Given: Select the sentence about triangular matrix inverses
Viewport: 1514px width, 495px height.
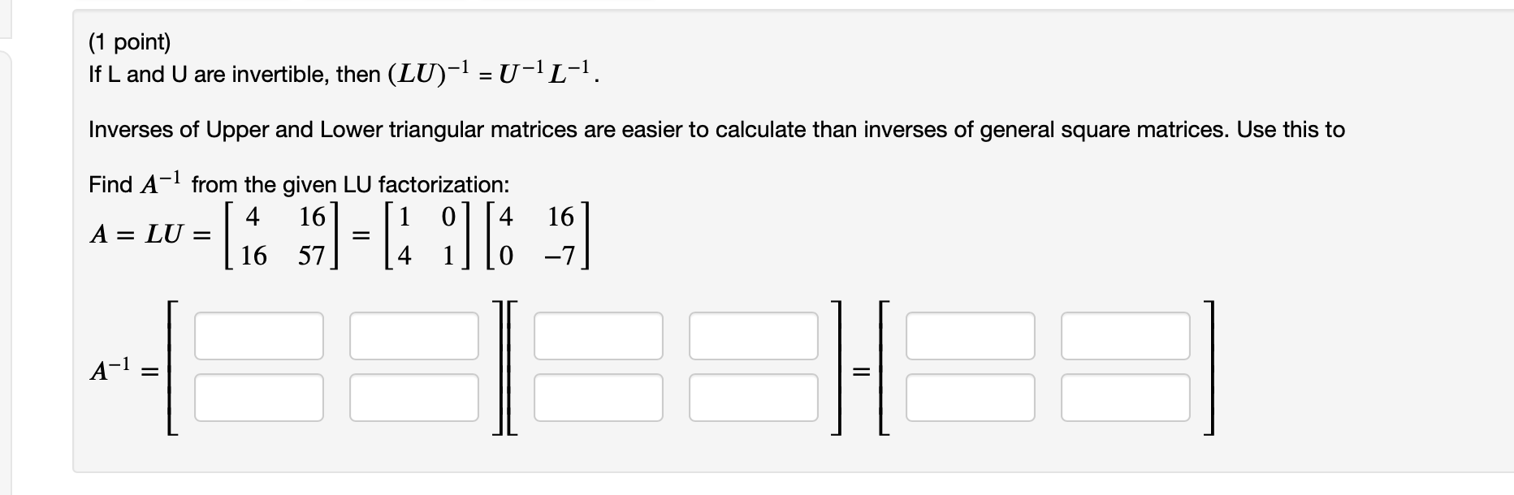Looking at the screenshot, I should [715, 128].
